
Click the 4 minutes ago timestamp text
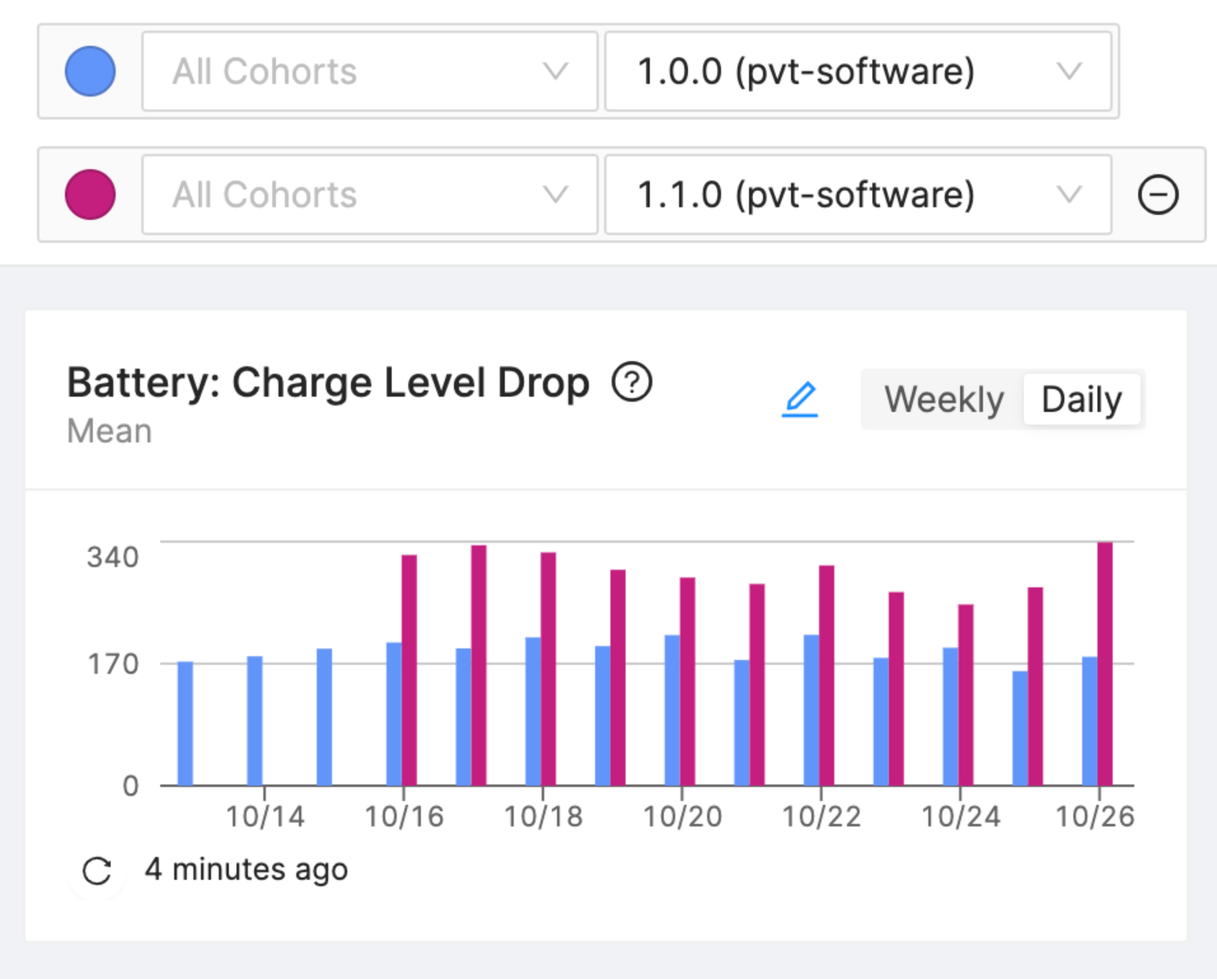click(x=247, y=870)
